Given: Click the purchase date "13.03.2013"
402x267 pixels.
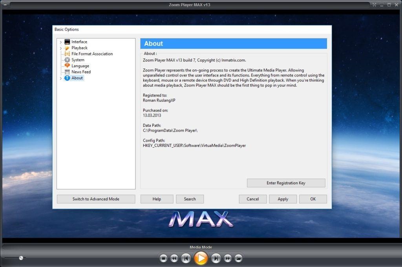Looking at the screenshot, I should pyautogui.click(x=152, y=115).
